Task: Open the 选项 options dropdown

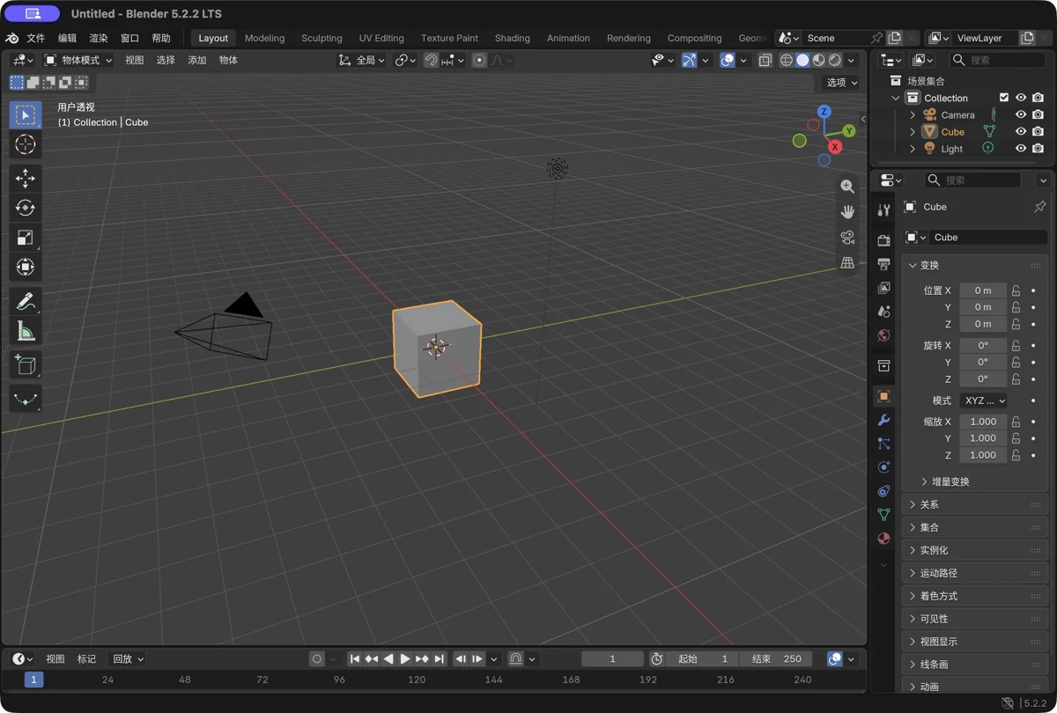Action: tap(841, 82)
